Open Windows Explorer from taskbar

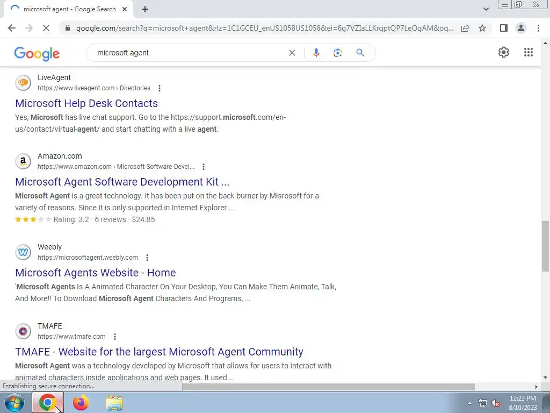coord(114,402)
